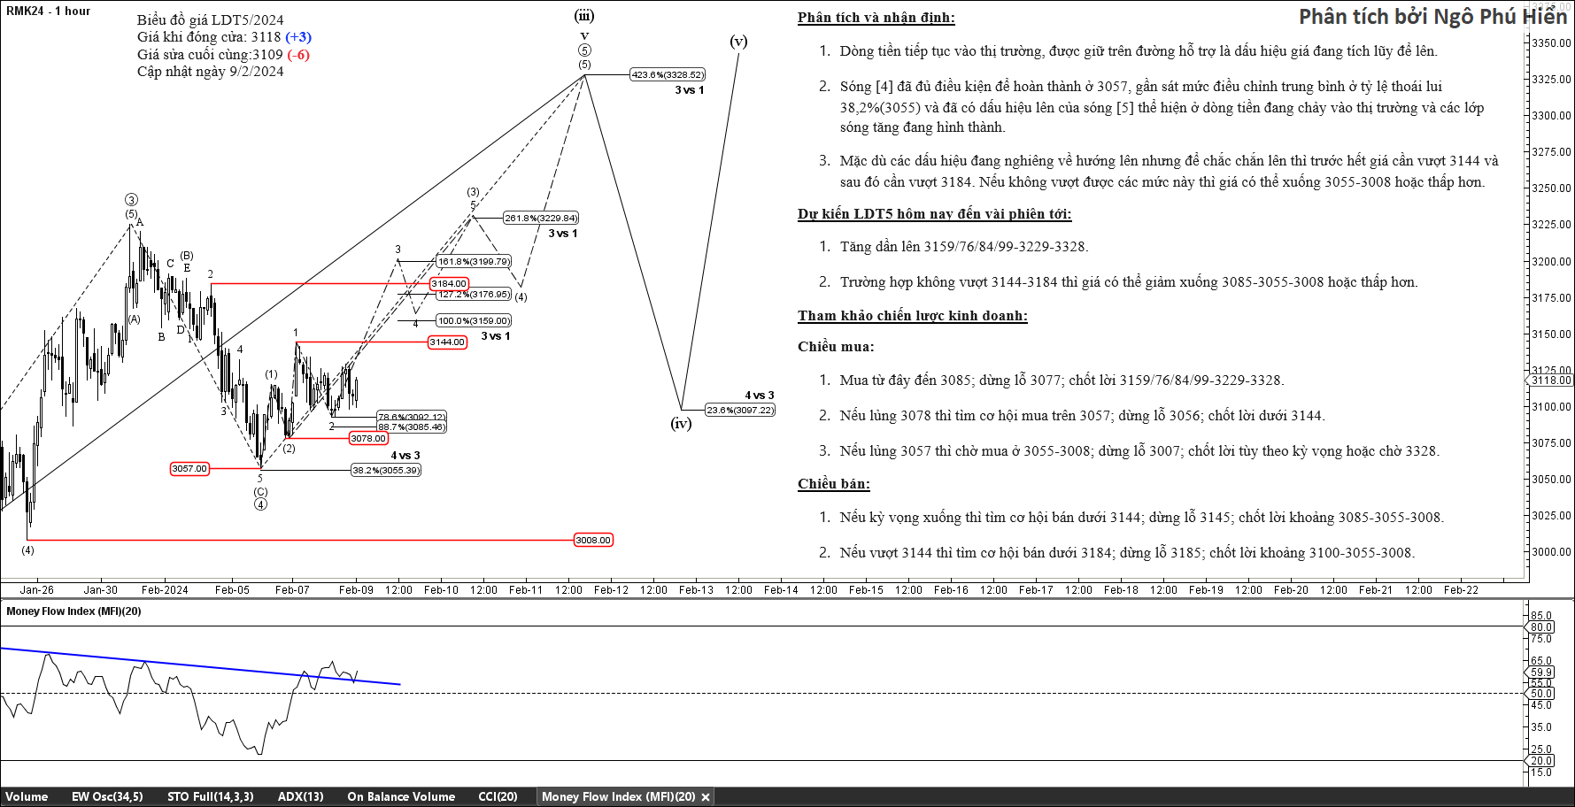The image size is (1575, 807).
Task: Select the red 3078.00 price label
Action: (367, 439)
